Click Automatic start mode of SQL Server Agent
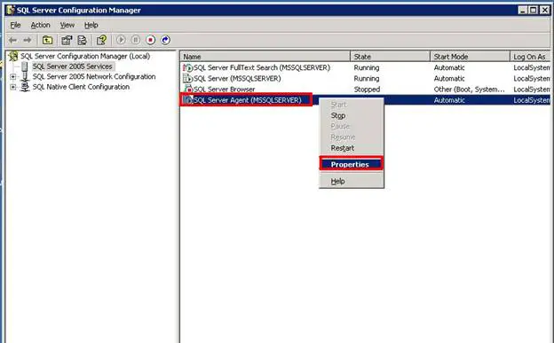 pos(449,100)
